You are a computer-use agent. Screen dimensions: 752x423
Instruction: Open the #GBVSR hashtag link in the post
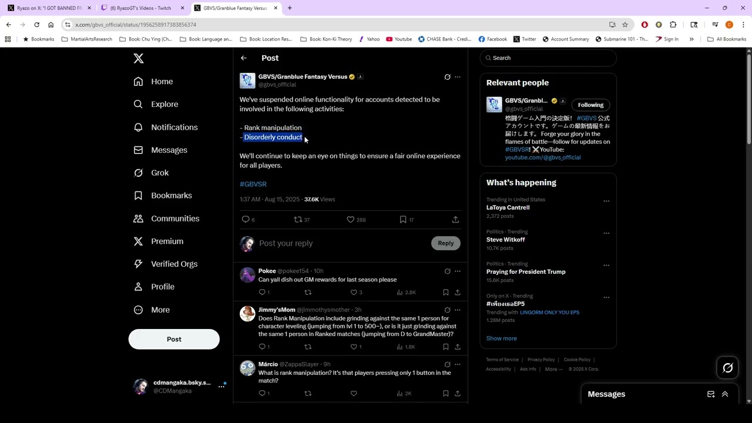click(253, 184)
